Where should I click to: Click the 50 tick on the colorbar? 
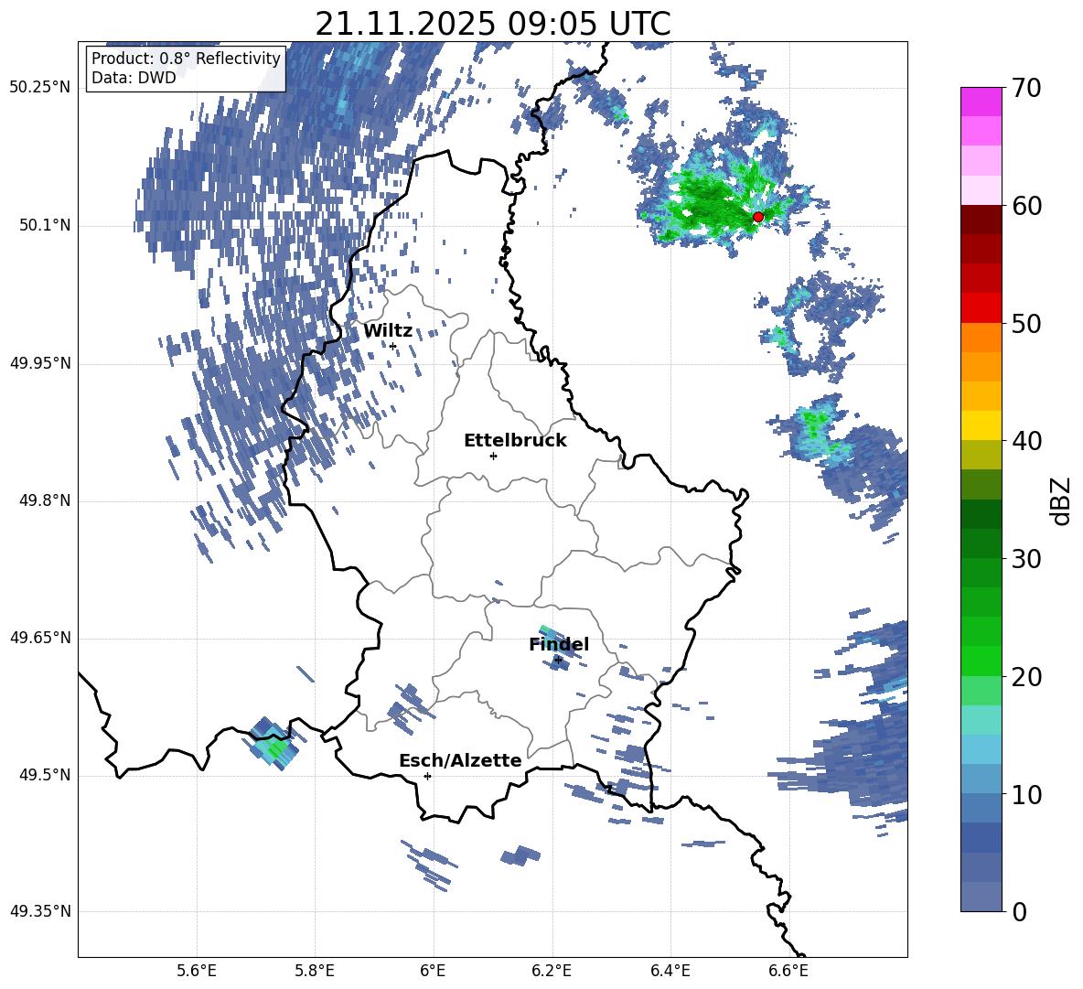[1026, 323]
